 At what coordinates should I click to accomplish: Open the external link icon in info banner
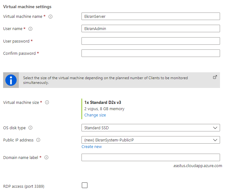pyautogui.click(x=215, y=77)
